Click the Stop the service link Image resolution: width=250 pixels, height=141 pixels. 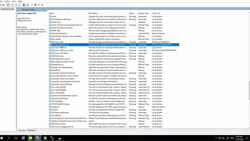point(19,18)
